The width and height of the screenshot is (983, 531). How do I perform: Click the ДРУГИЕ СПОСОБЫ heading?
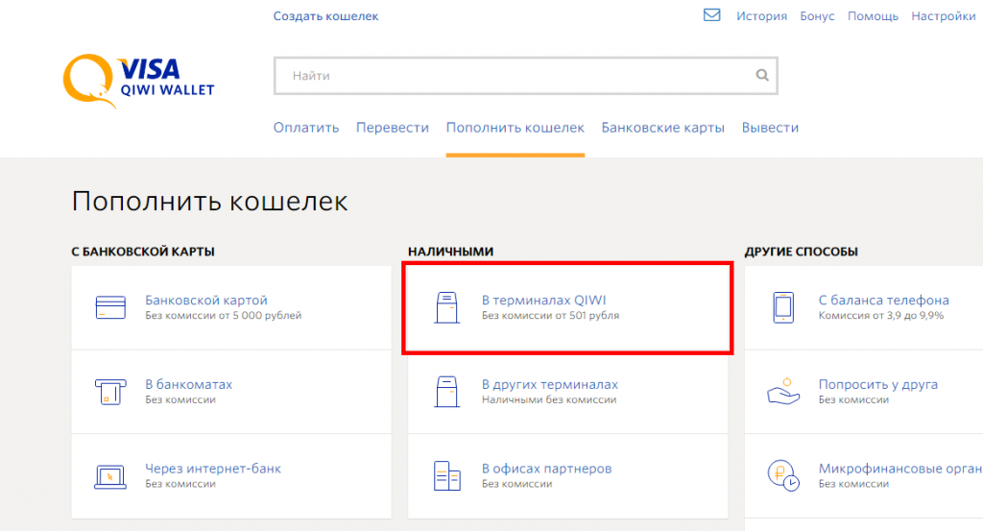tap(802, 252)
